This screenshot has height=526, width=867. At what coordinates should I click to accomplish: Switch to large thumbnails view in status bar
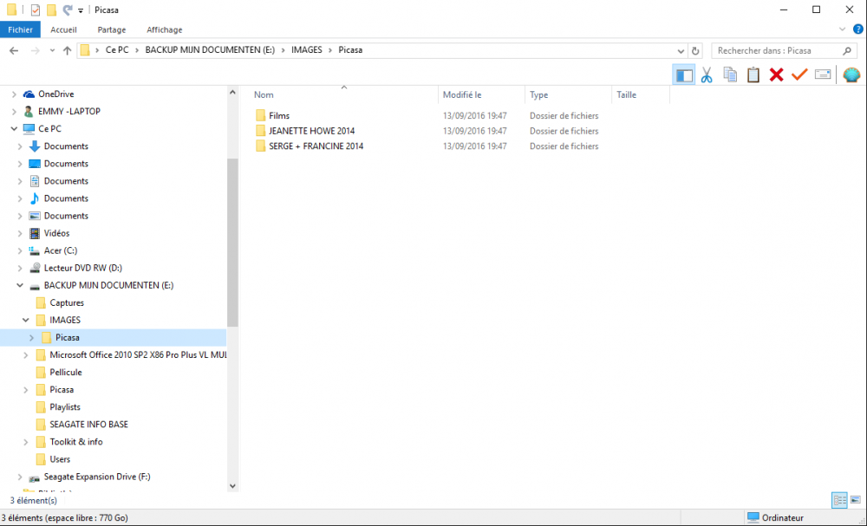(856, 501)
